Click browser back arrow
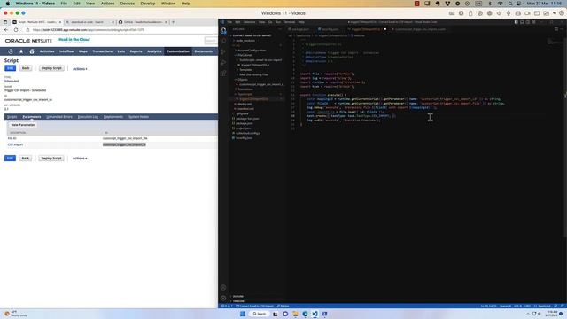Screen dimensions: 567x319 (x=6, y=30)
